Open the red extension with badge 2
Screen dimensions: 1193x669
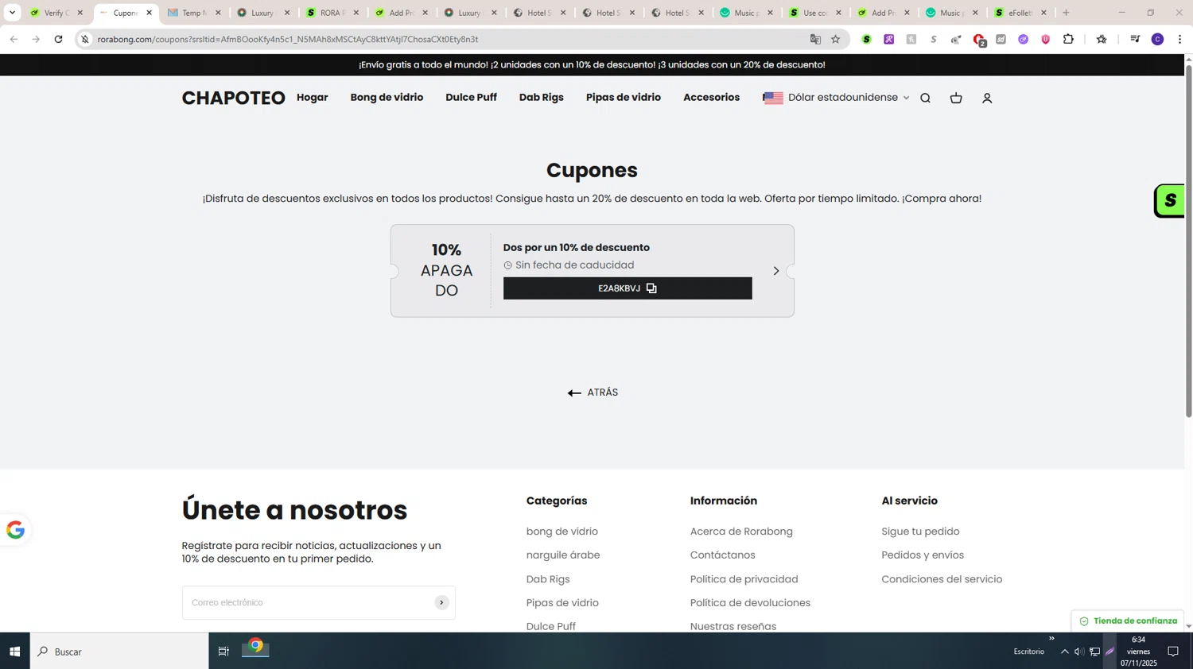click(x=979, y=40)
